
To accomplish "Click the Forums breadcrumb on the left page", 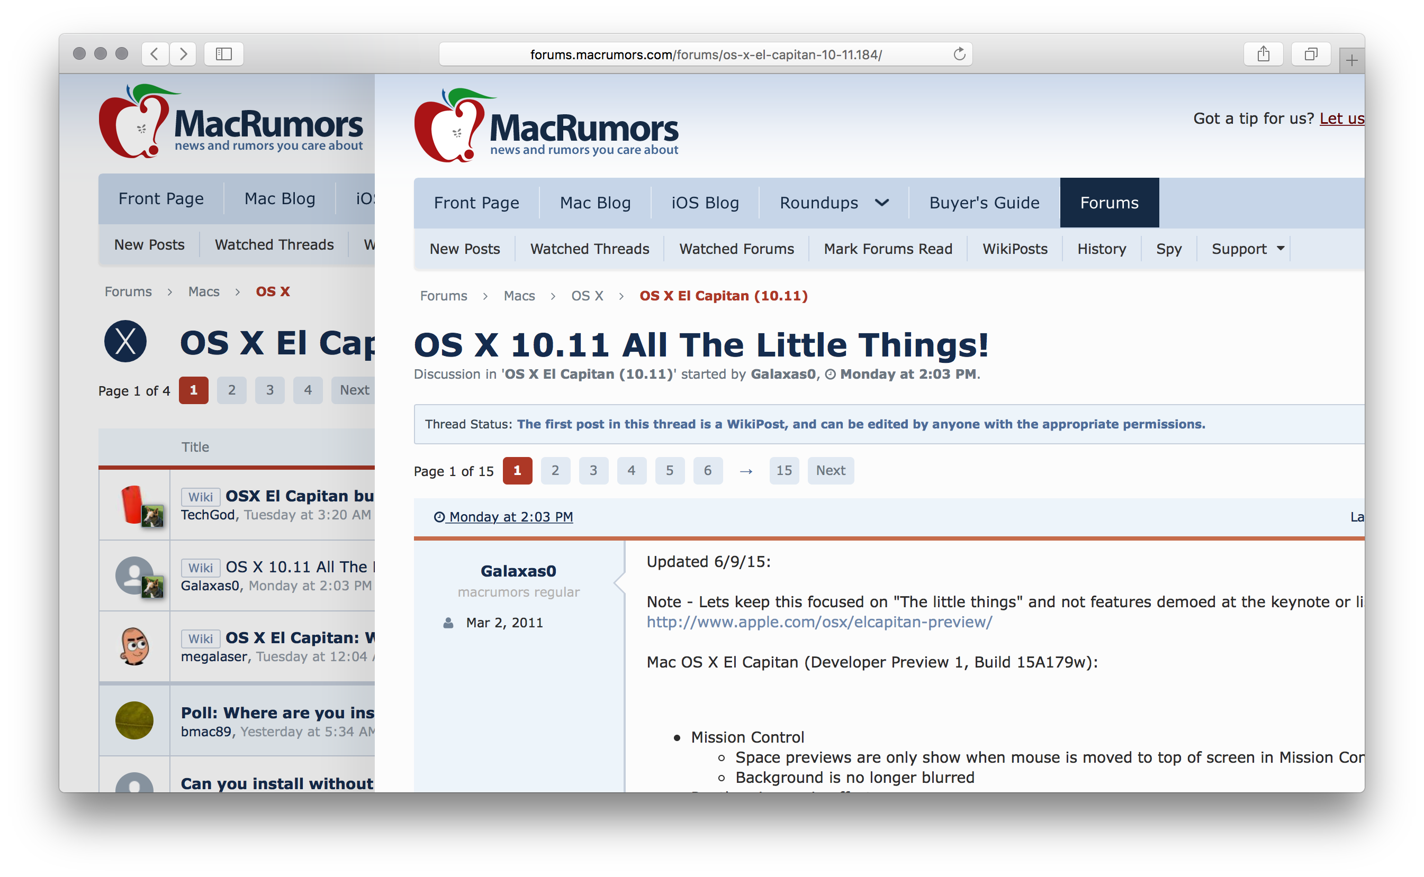I will pos(128,292).
